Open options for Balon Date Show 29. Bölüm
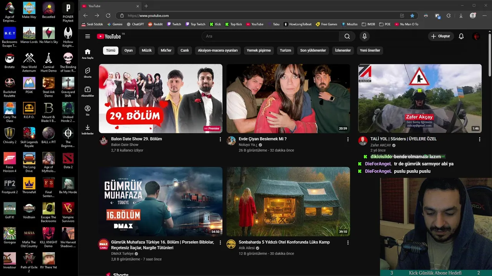This screenshot has height=276, width=492. pyautogui.click(x=220, y=139)
